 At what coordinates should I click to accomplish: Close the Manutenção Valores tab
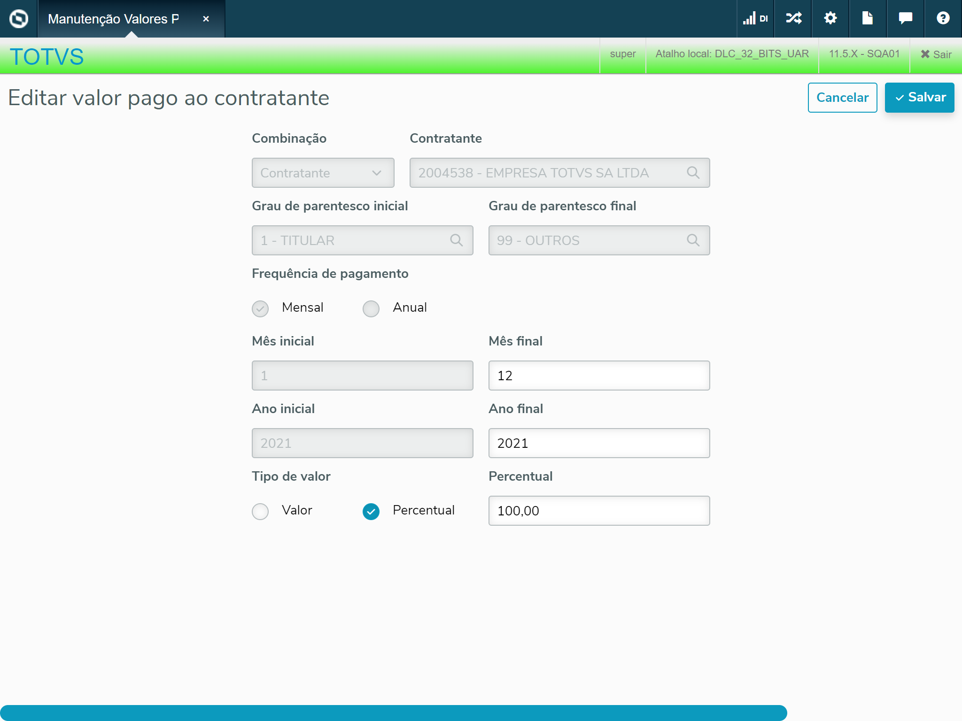(206, 19)
